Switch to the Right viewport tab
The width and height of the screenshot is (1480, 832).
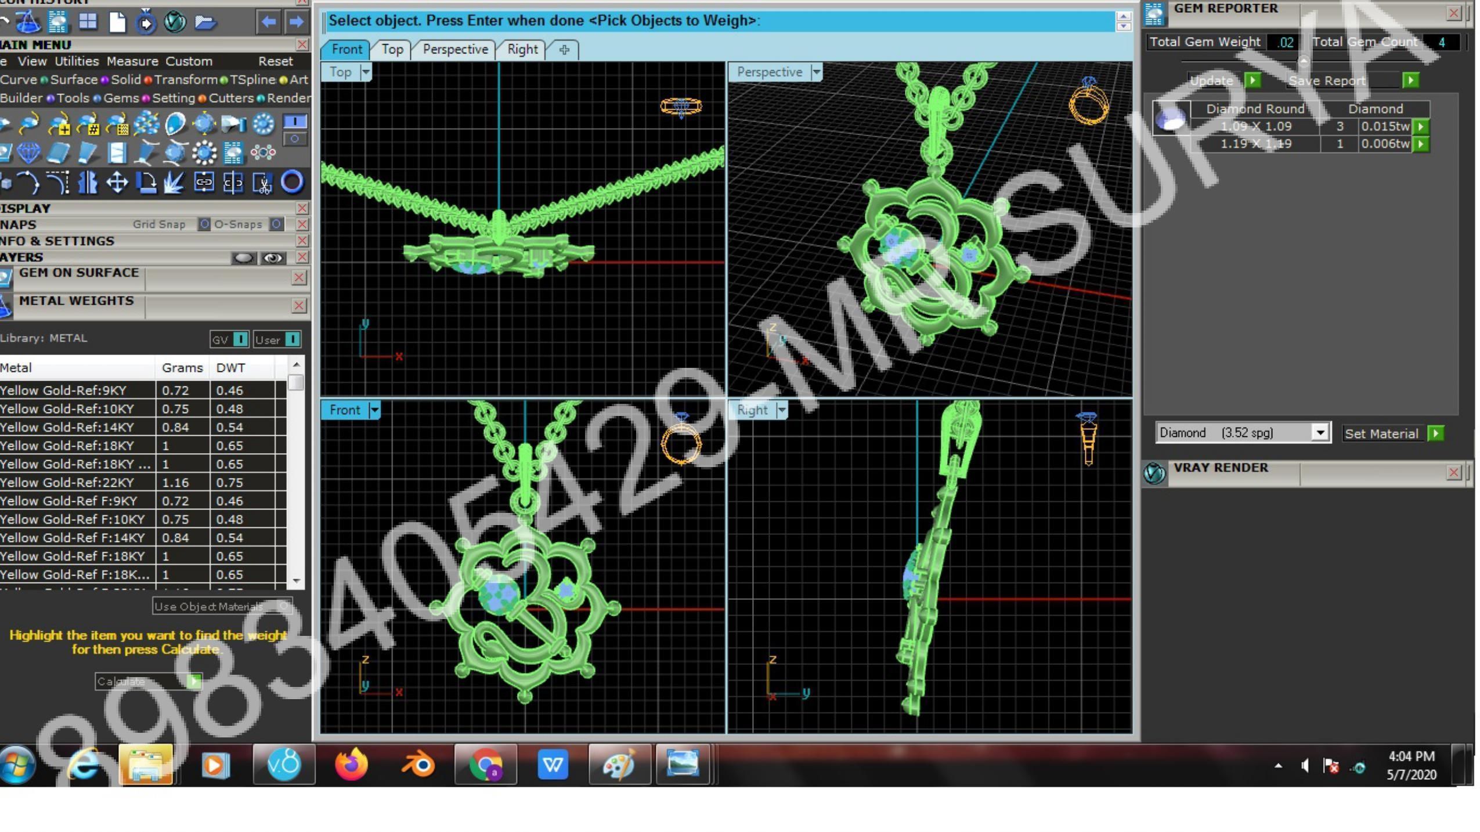(522, 50)
